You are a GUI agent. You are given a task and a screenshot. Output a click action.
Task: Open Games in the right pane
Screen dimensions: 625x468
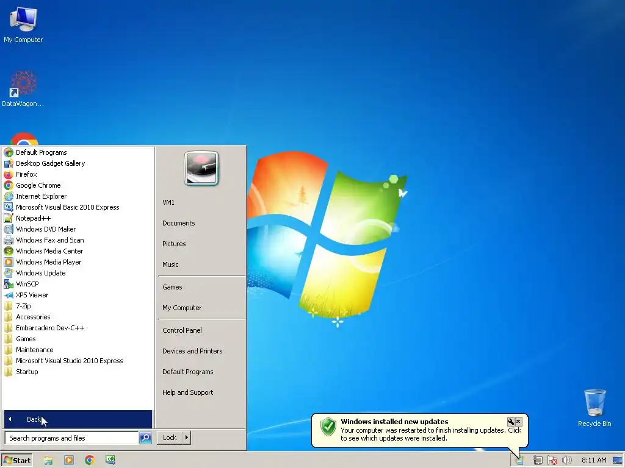(x=172, y=288)
